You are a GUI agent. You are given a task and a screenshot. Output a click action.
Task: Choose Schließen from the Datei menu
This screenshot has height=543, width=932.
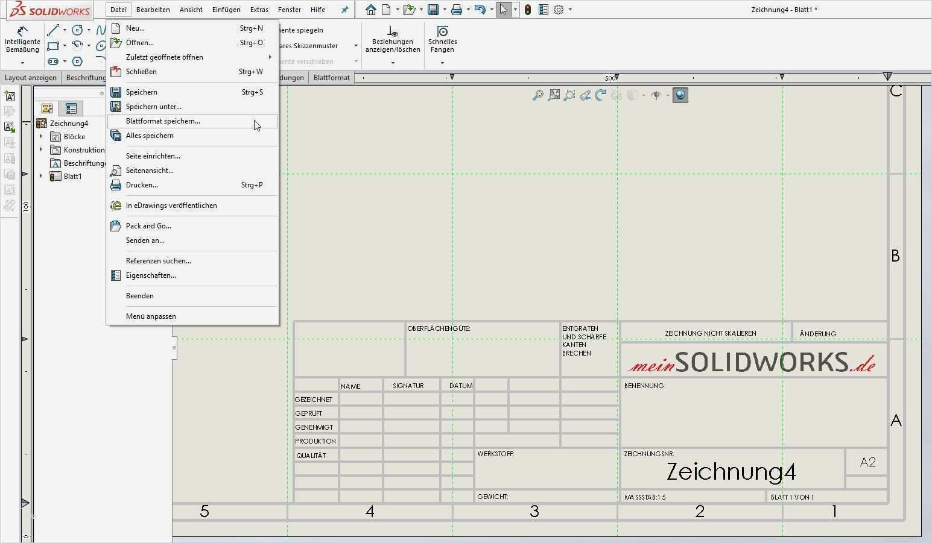click(x=192, y=72)
